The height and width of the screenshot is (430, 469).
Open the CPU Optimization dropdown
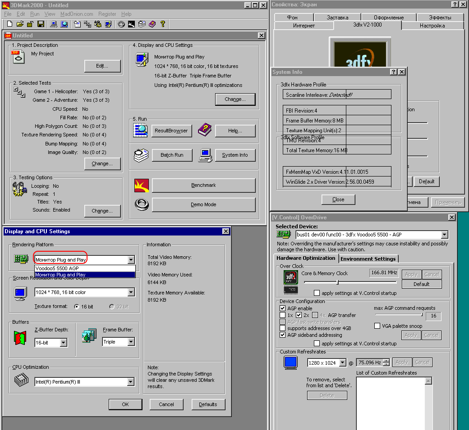tap(130, 382)
